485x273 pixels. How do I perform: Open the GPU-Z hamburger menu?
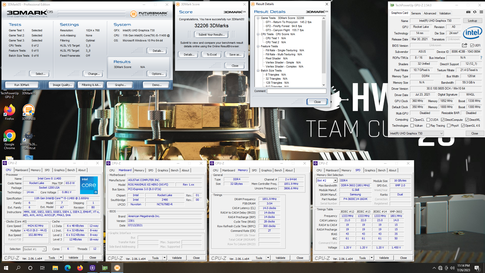(481, 12)
